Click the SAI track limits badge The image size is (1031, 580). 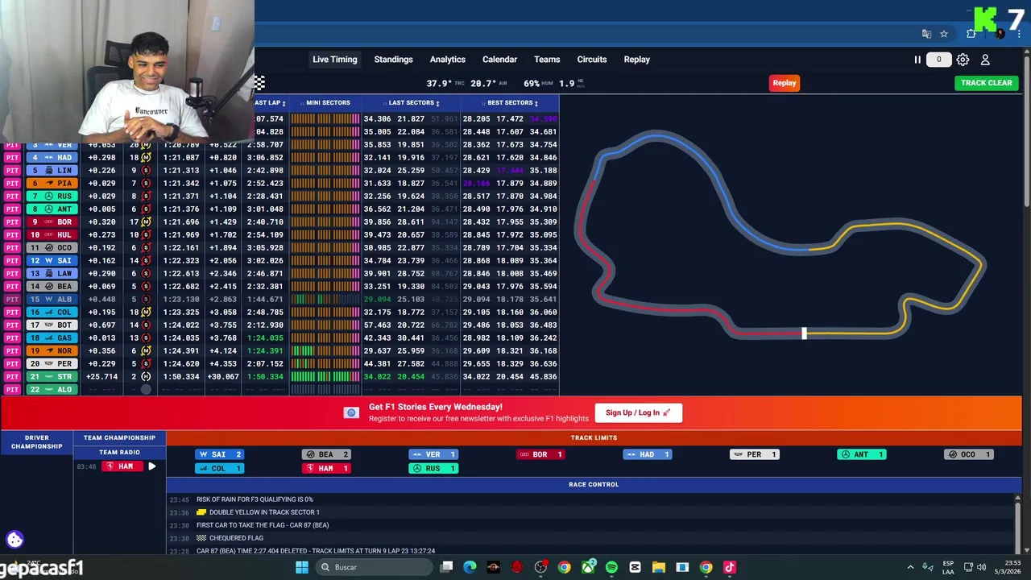click(x=221, y=454)
